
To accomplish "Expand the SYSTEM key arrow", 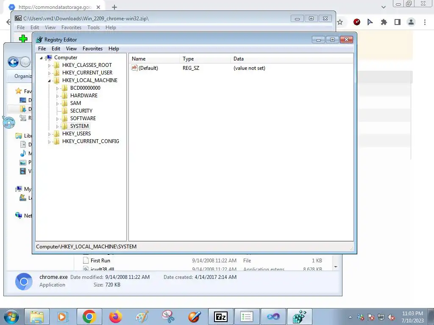I will click(57, 126).
